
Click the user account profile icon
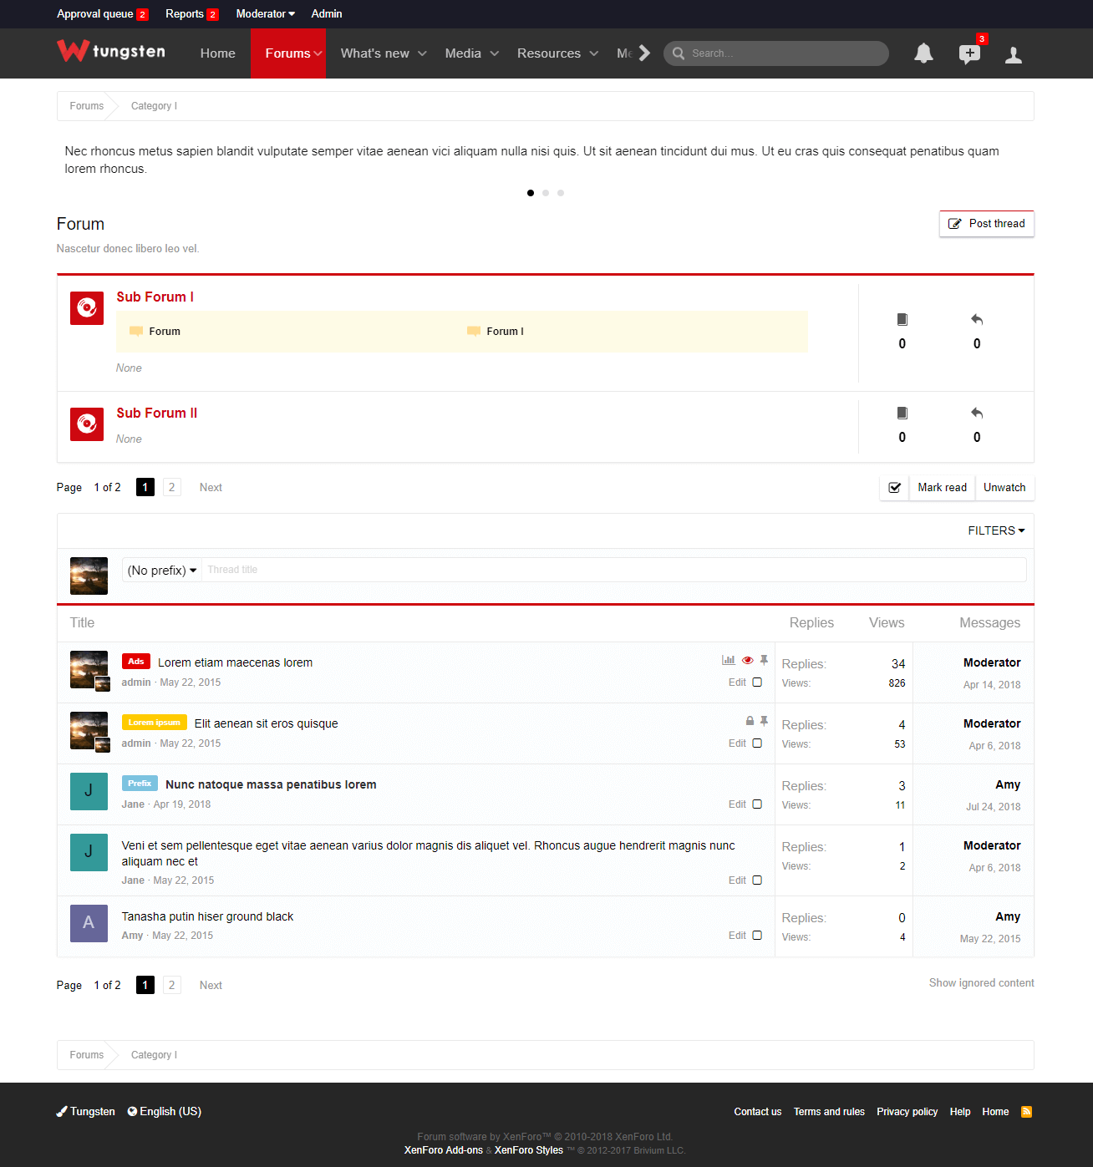[1014, 55]
